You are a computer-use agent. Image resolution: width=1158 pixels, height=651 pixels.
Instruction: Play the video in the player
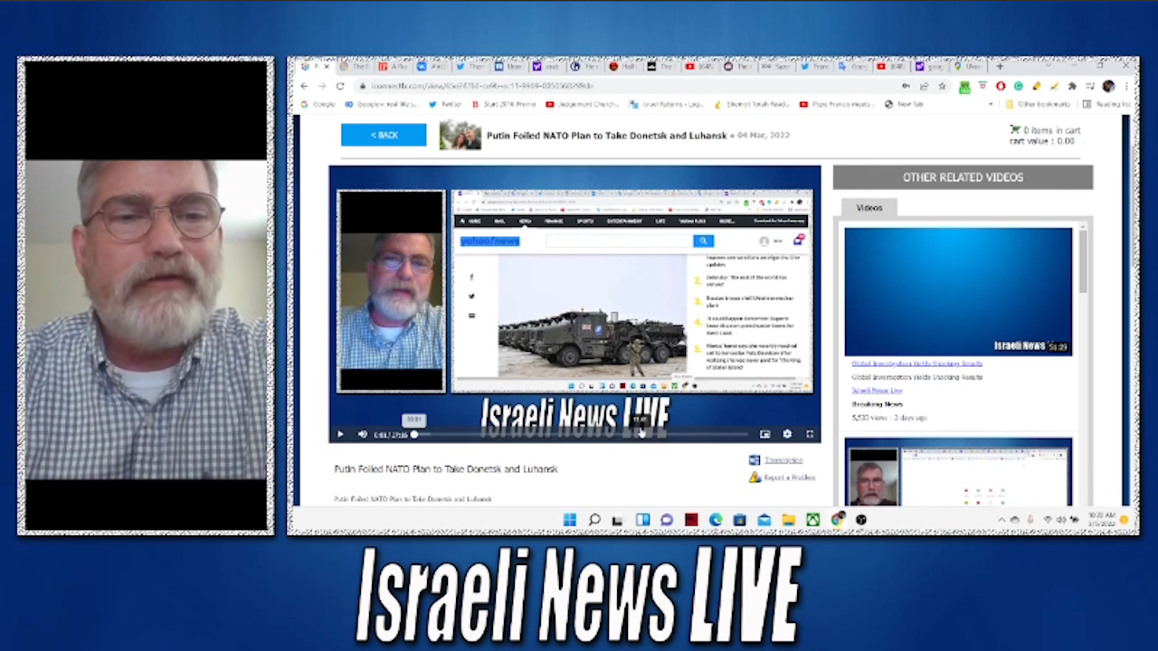point(340,435)
